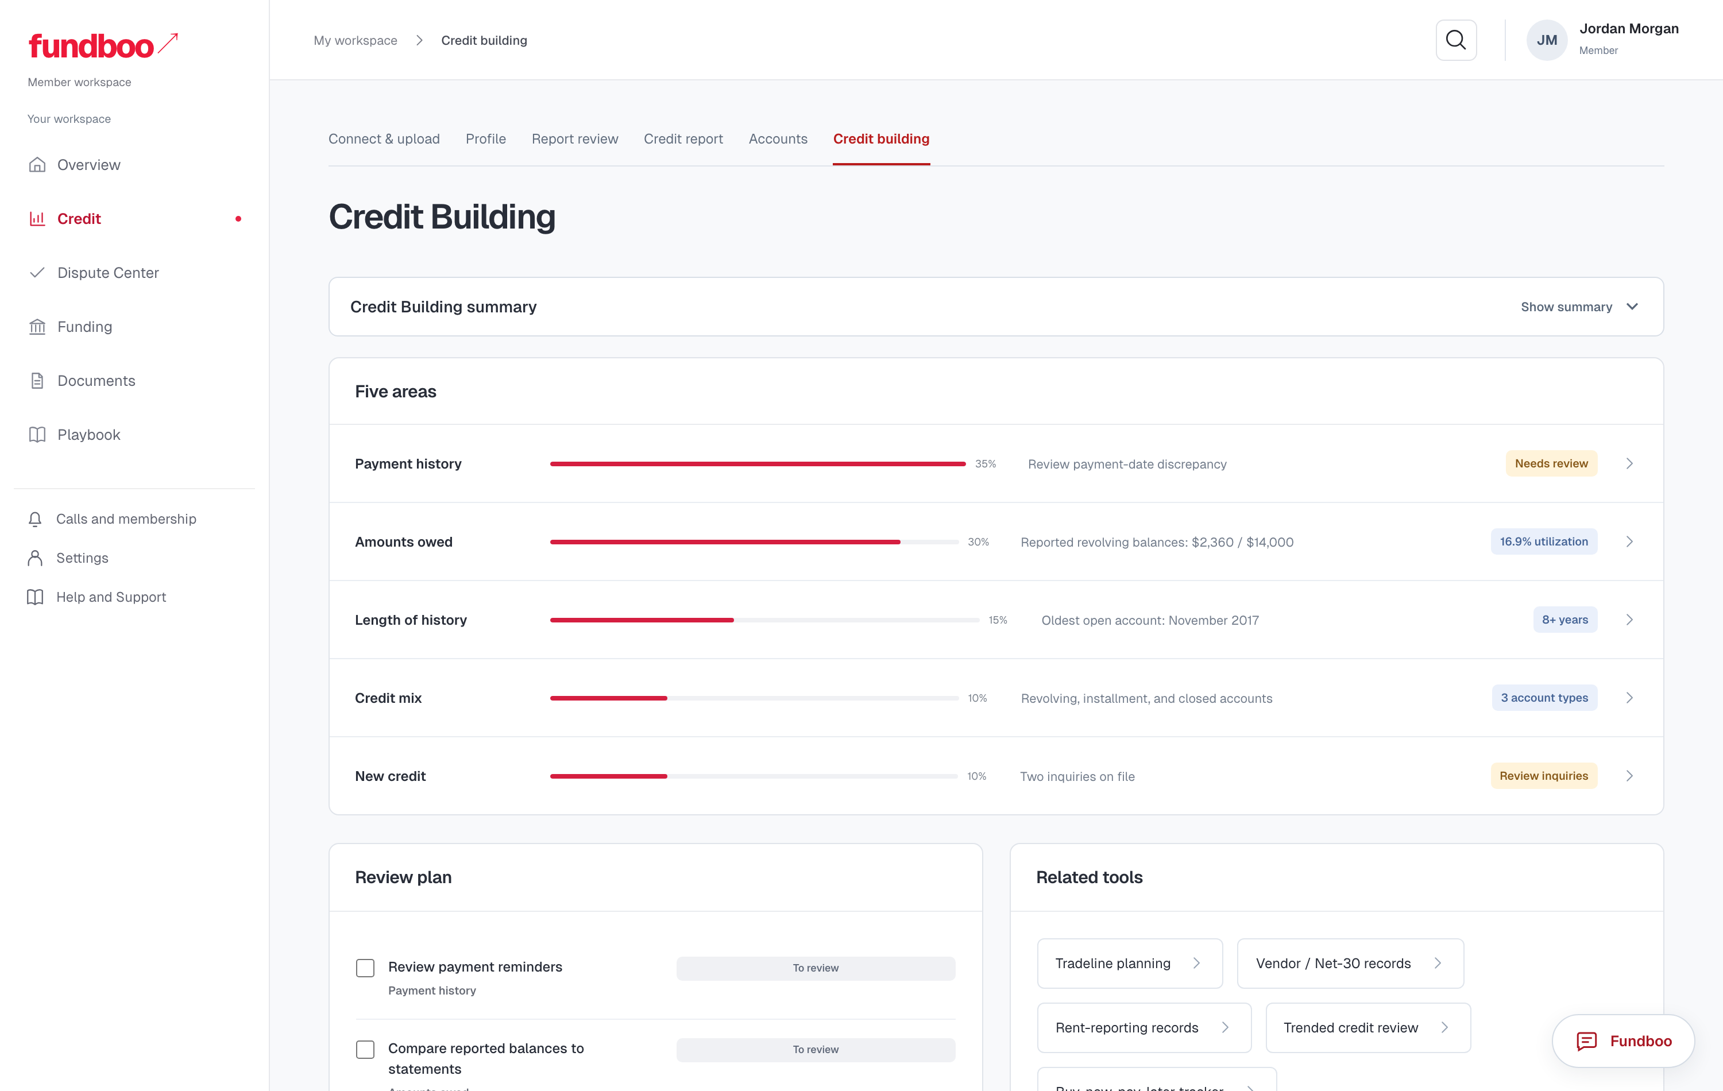The width and height of the screenshot is (1723, 1091).
Task: Click the Payment history progress bar
Action: (x=758, y=463)
